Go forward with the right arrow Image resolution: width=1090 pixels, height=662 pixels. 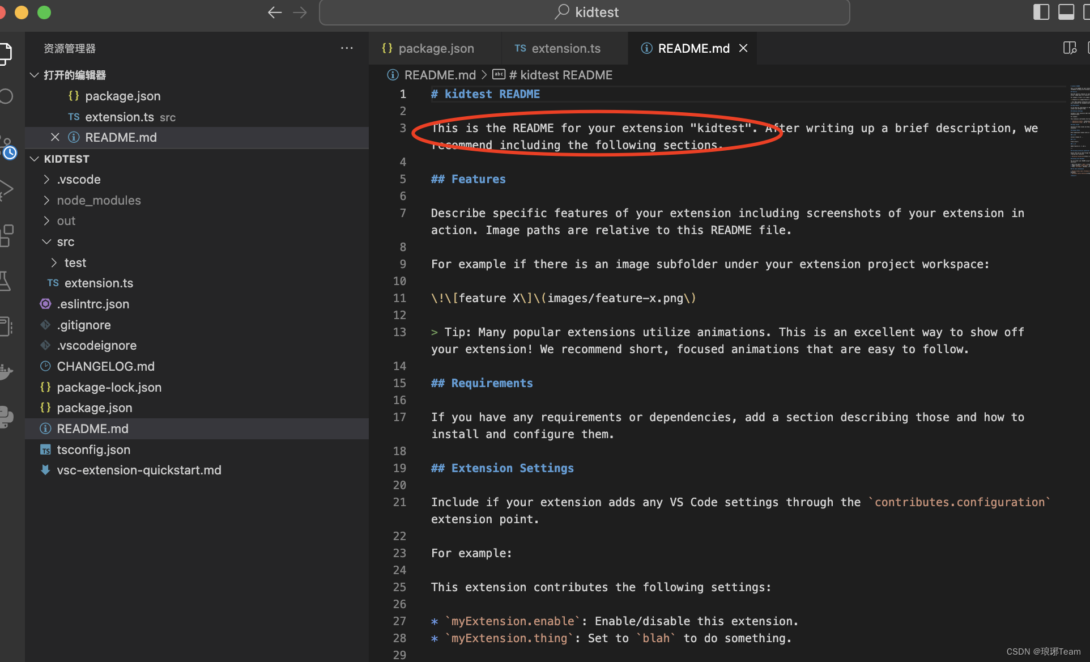coord(300,12)
